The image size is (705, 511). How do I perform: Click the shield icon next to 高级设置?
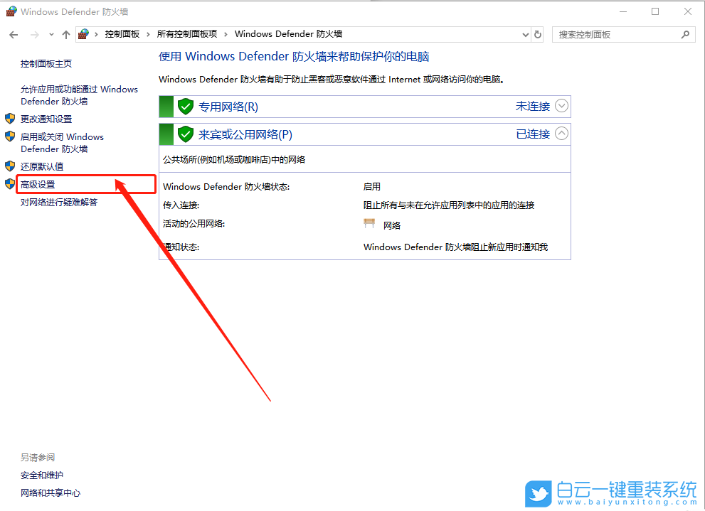pyautogui.click(x=9, y=183)
